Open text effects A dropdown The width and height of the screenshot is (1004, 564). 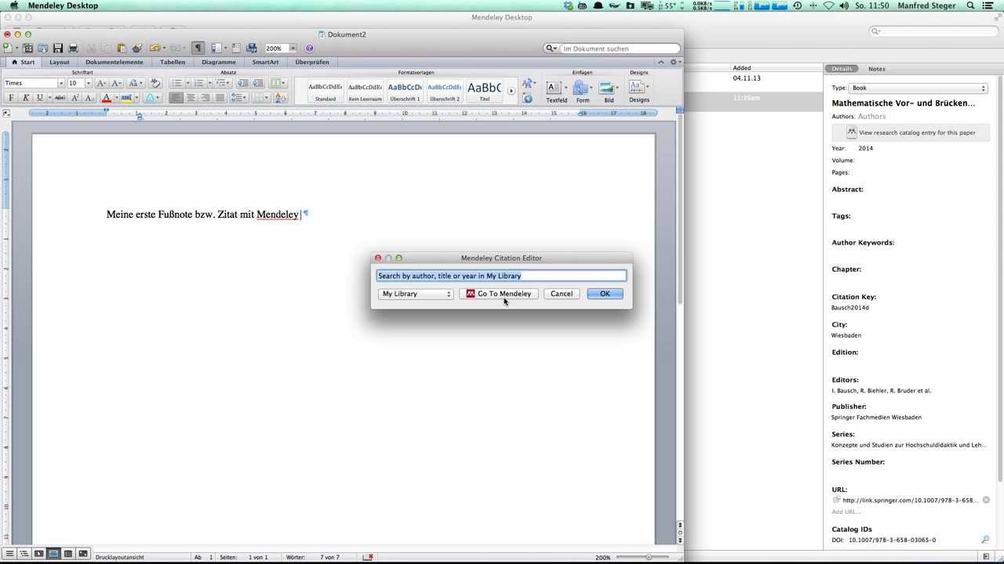tap(151, 98)
